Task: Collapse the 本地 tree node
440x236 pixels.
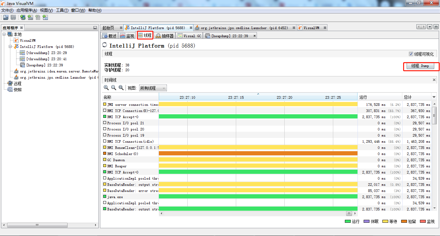Action: [x=4, y=34]
